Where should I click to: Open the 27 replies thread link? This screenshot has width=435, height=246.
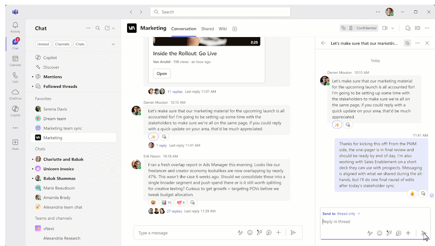(x=174, y=211)
